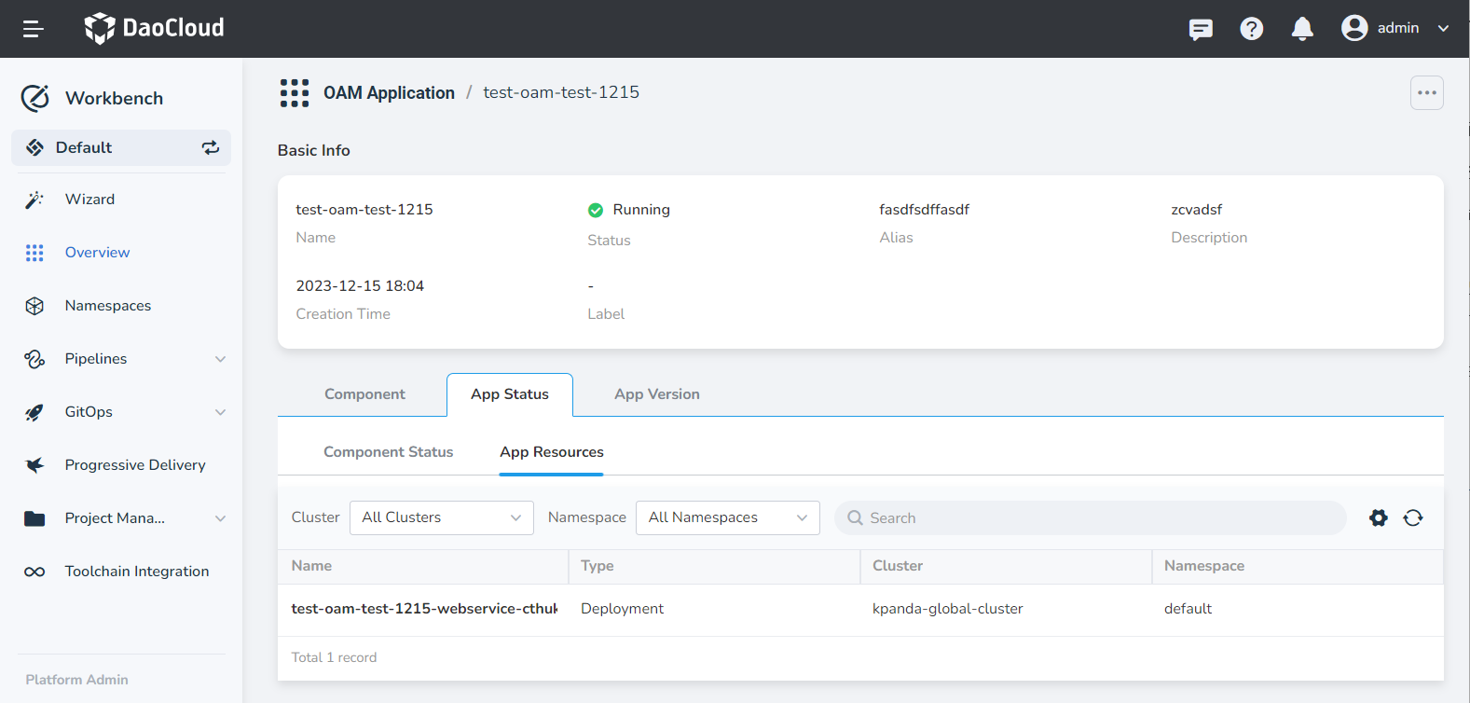
Task: Go to OAM Application breadcrumb link
Action: tap(389, 93)
